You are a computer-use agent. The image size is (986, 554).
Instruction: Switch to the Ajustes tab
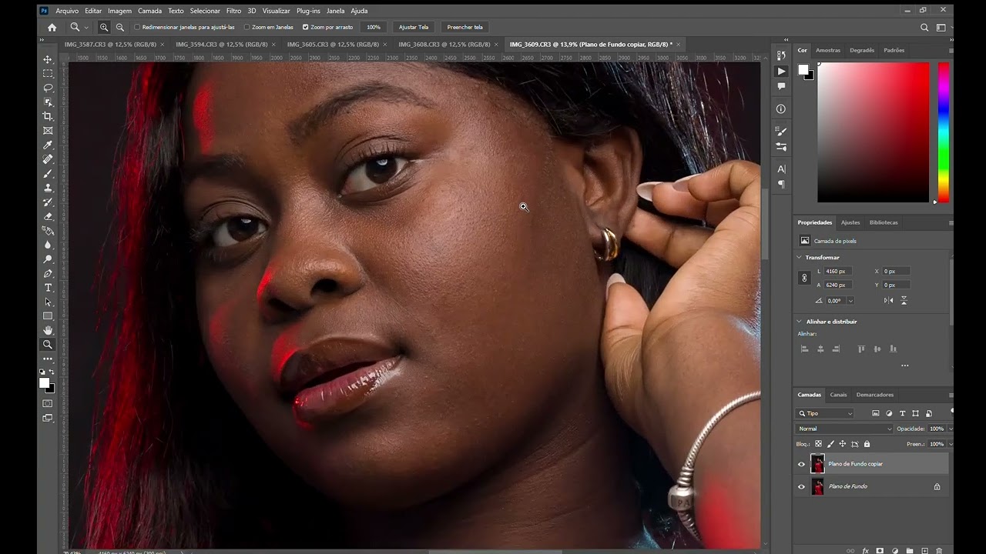point(850,222)
